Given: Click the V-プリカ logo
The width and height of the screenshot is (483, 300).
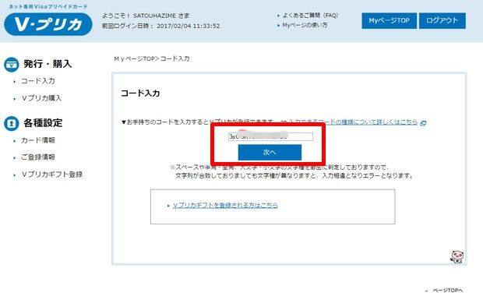Looking at the screenshot, I should coord(48,24).
